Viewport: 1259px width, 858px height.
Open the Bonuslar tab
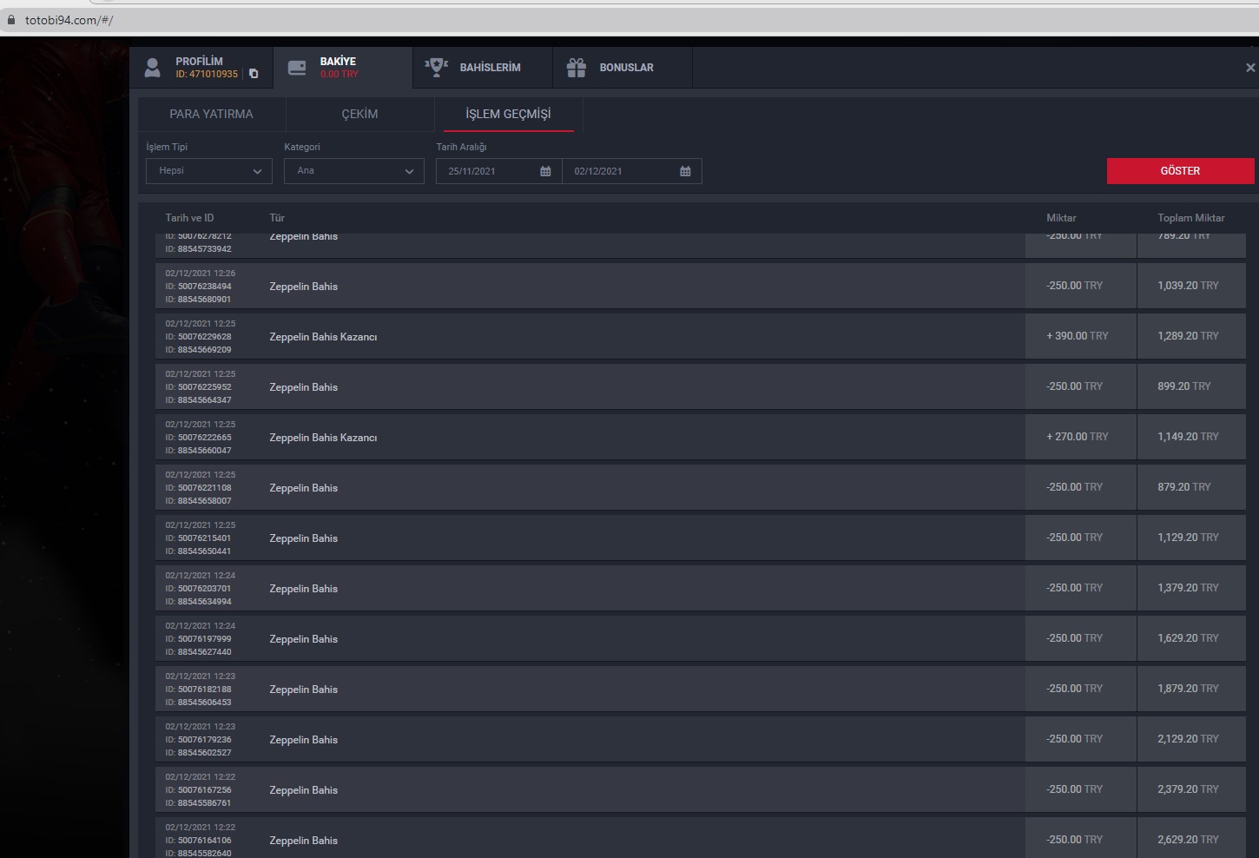[x=623, y=68]
